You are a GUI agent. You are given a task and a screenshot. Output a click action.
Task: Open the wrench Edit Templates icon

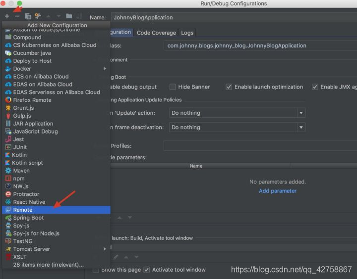pos(38,16)
